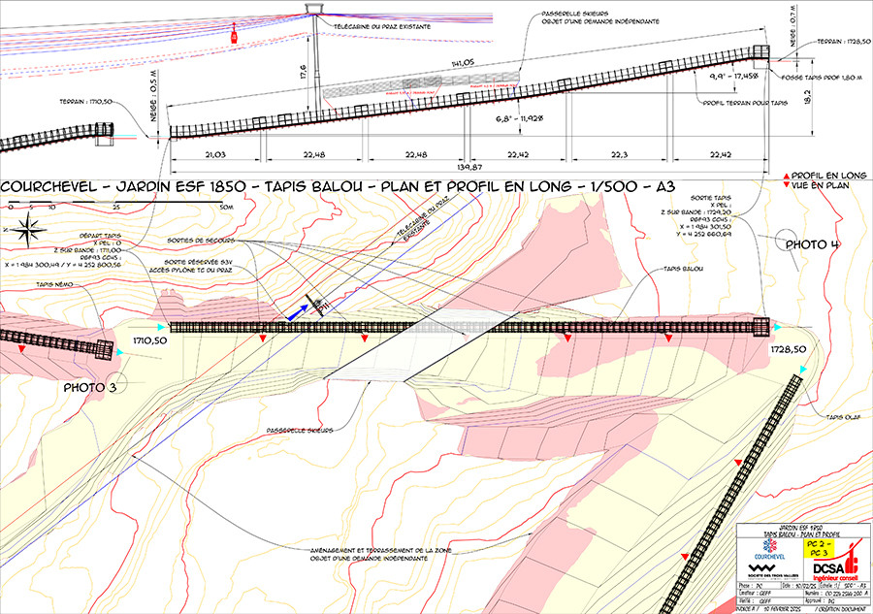Viewport: 873px width, 614px height.
Task: Click the PHOTO 3 label
Action: (89, 387)
